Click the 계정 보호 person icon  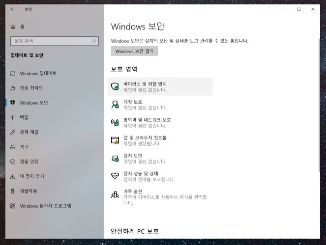[115, 105]
